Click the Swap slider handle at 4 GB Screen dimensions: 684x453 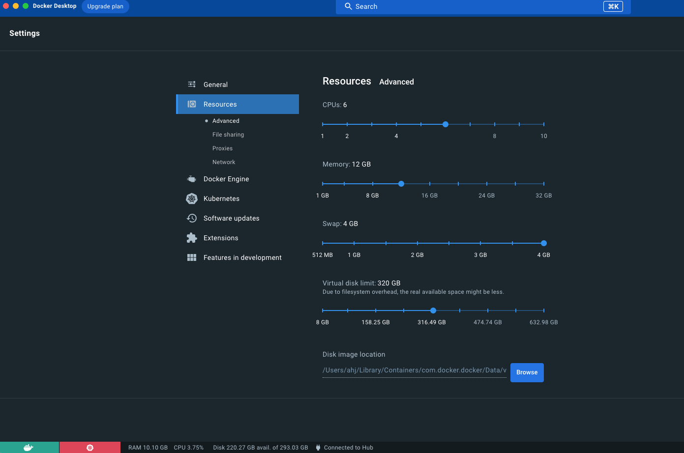(x=544, y=243)
